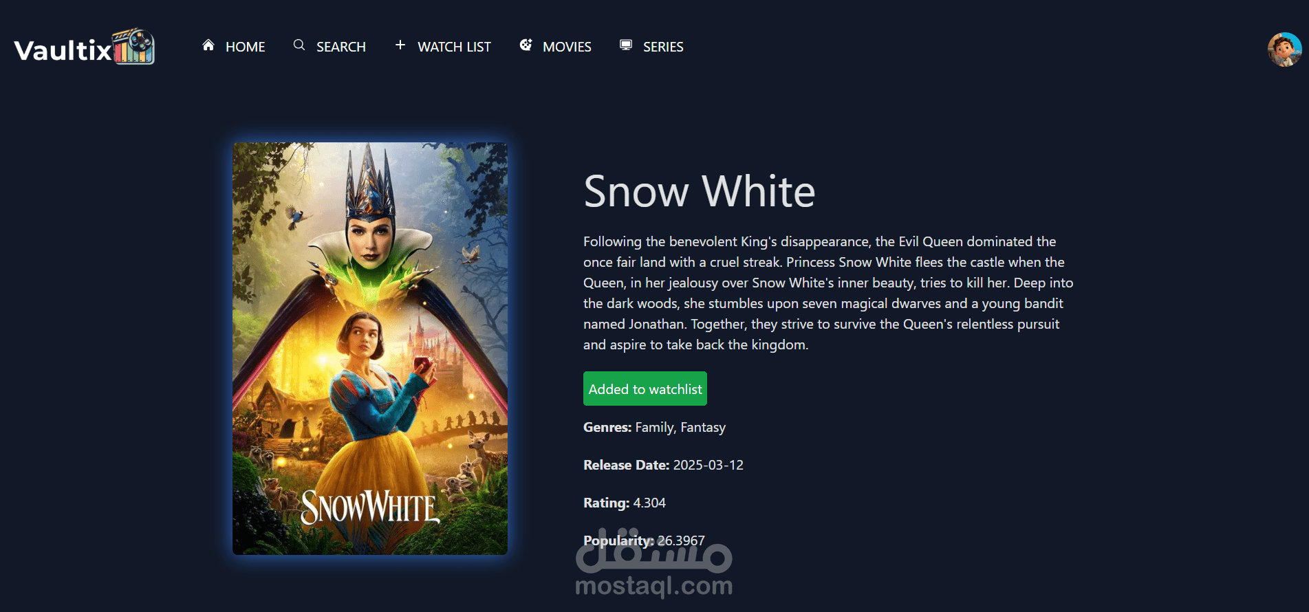Click the Release Date 2025-03-12 text

click(663, 465)
